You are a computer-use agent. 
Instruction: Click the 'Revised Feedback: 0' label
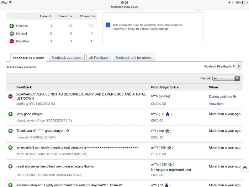pos(219,67)
